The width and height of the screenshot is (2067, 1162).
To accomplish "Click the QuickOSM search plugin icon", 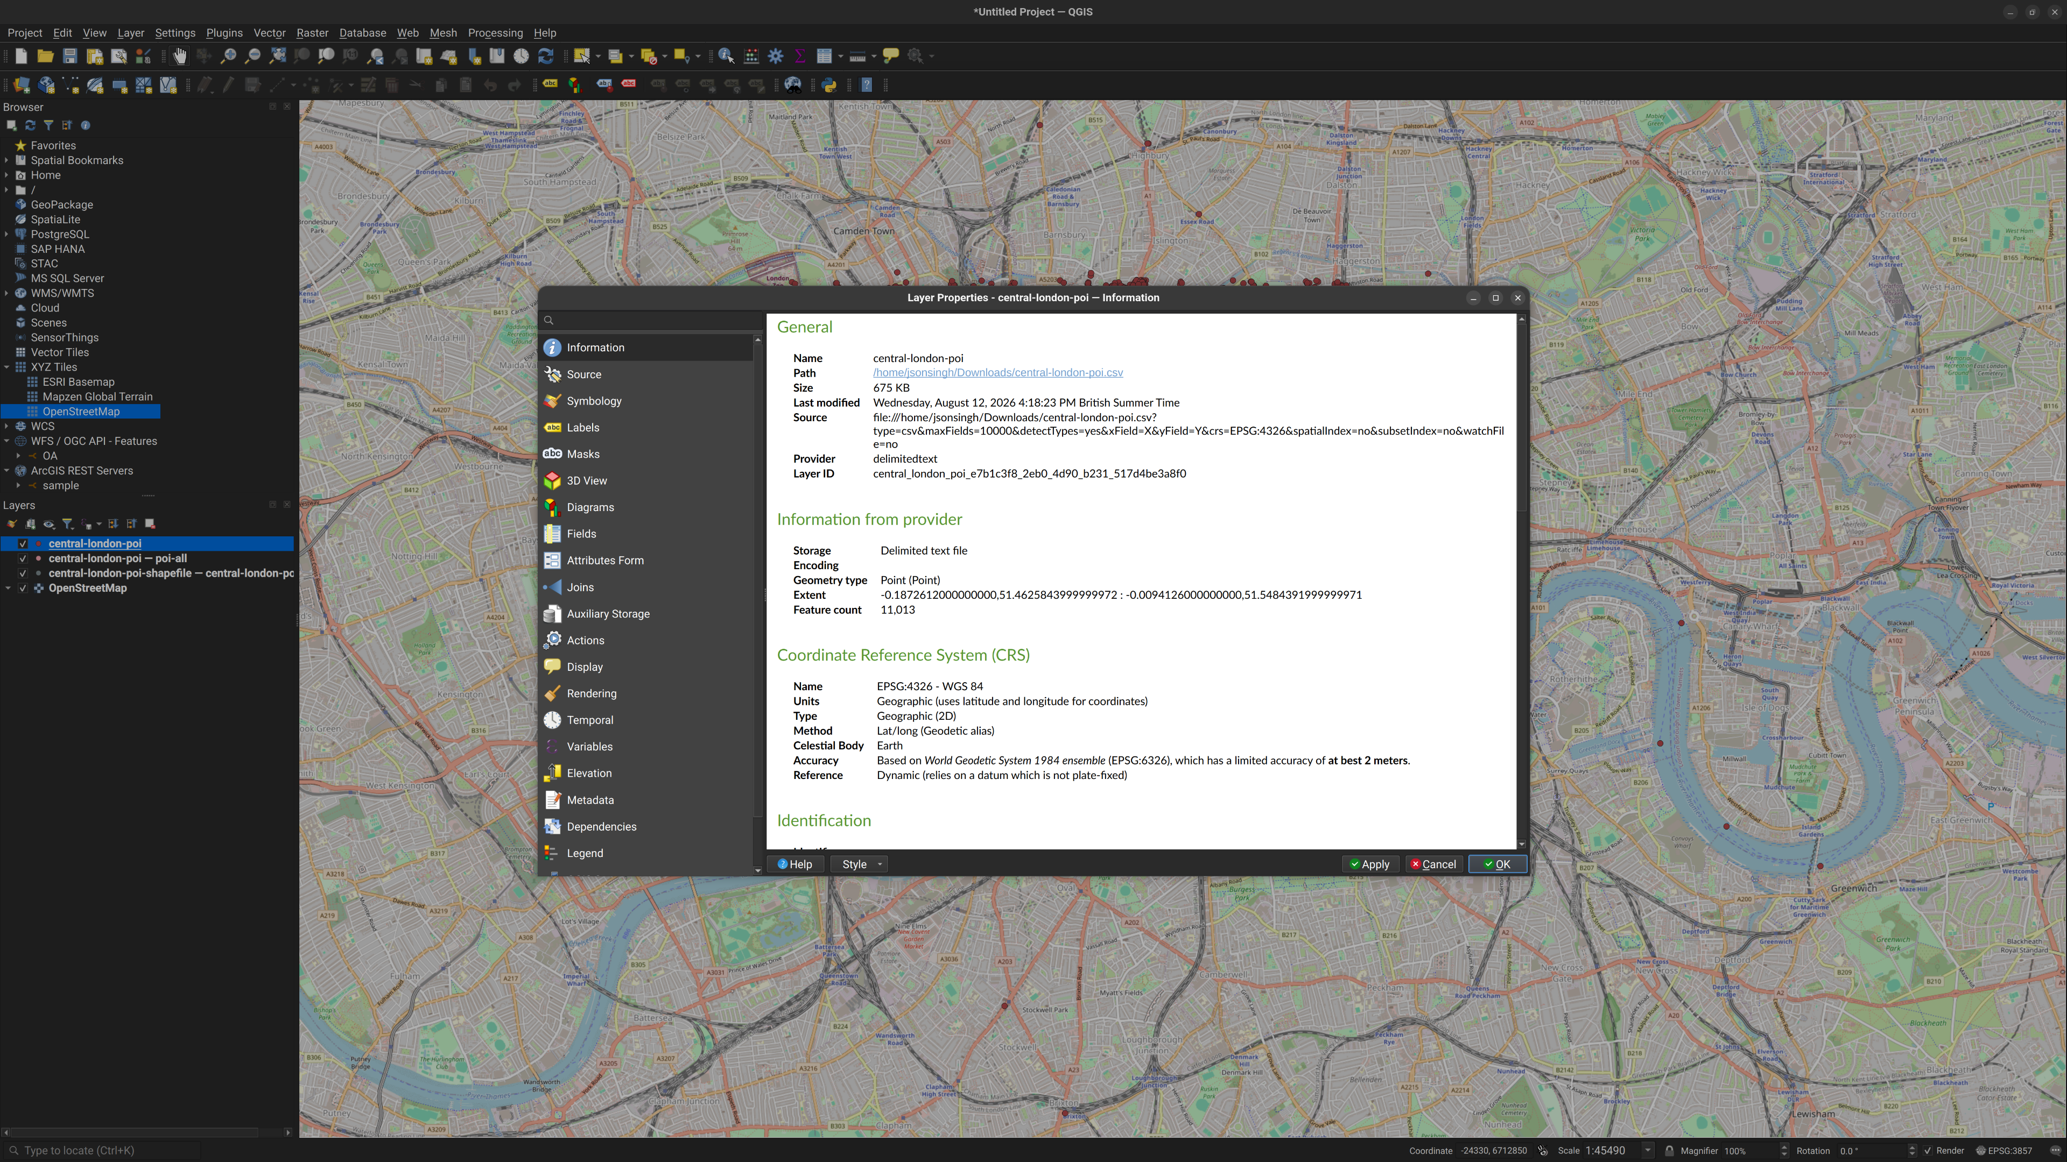I will [x=793, y=85].
